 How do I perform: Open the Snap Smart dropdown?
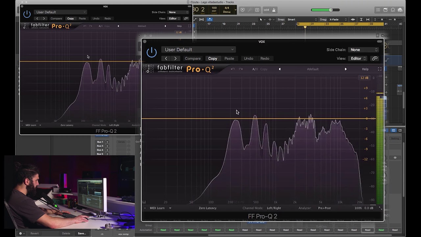point(302,19)
